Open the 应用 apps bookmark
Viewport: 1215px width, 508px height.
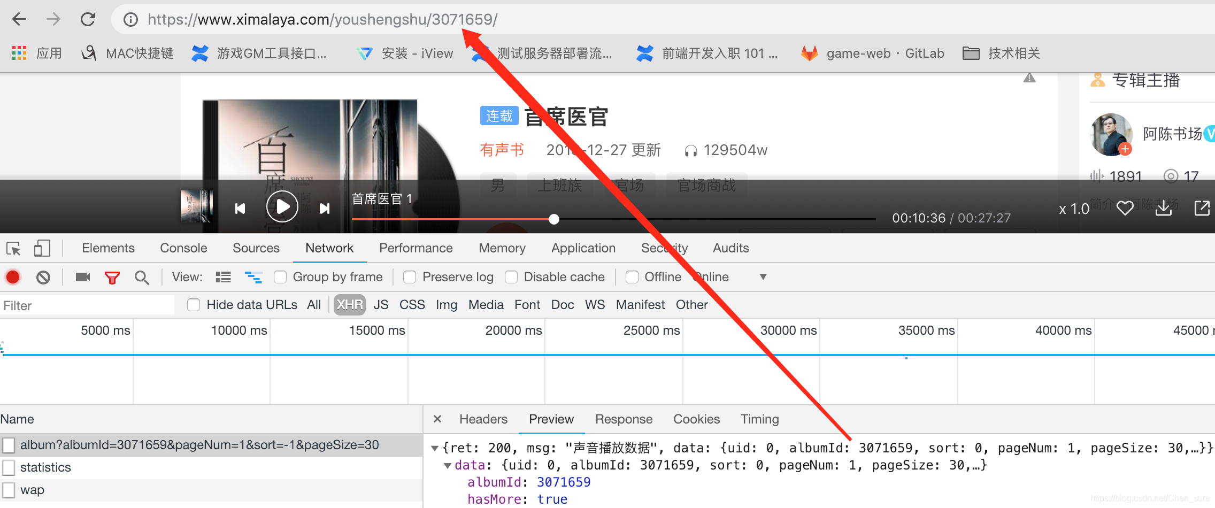(x=37, y=53)
